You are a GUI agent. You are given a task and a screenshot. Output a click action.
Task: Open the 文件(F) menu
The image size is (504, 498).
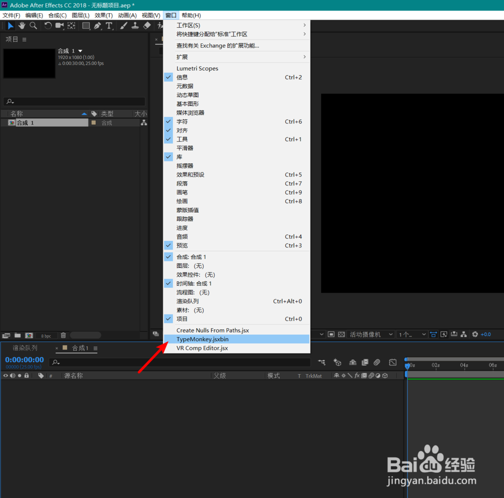click(11, 16)
